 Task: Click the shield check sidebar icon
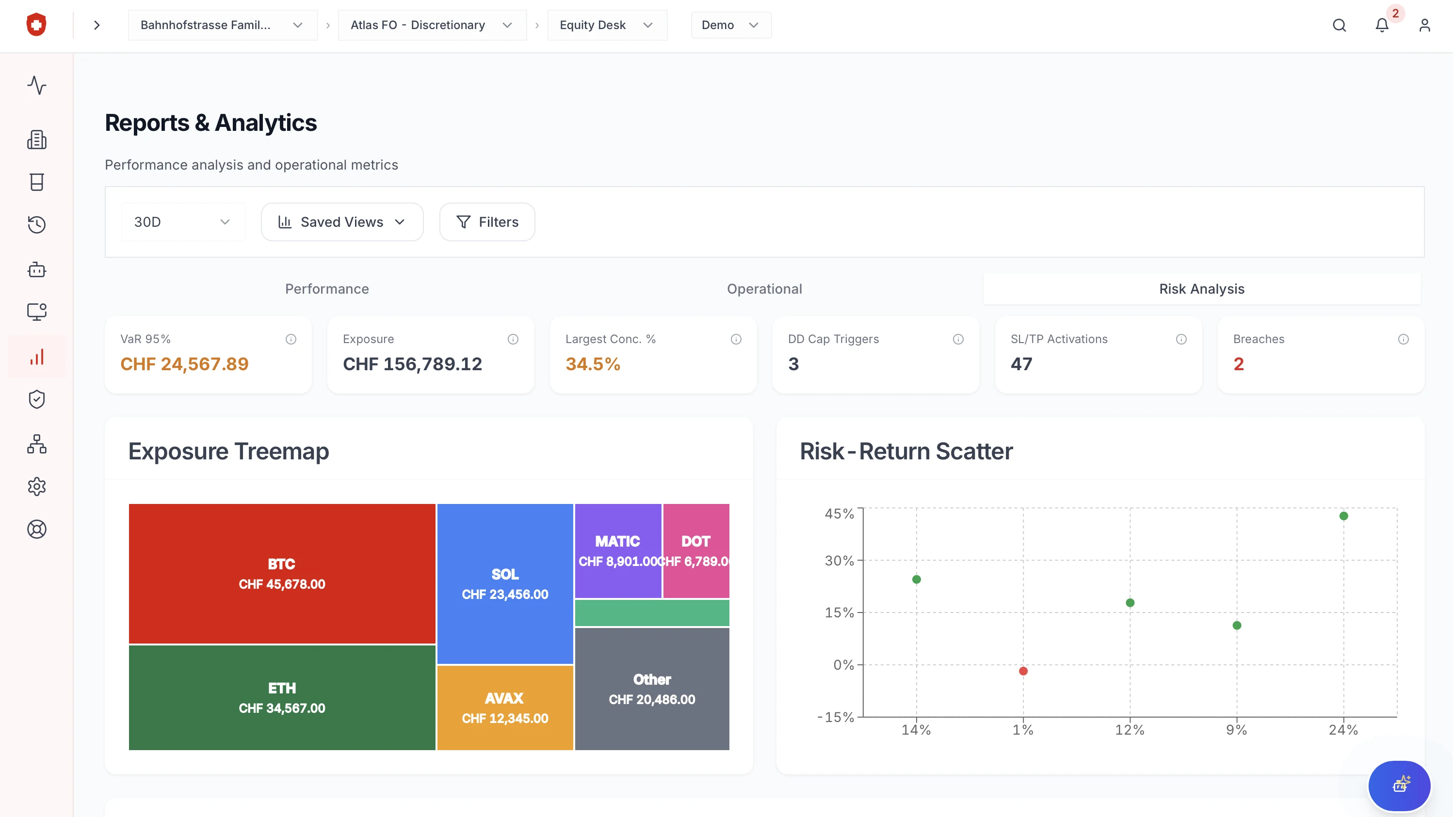click(x=37, y=399)
